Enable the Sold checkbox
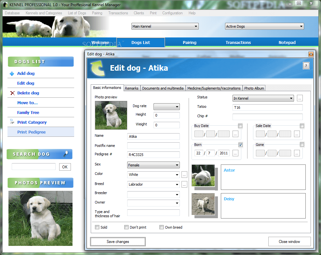The height and width of the screenshot is (255, 321). tap(97, 227)
